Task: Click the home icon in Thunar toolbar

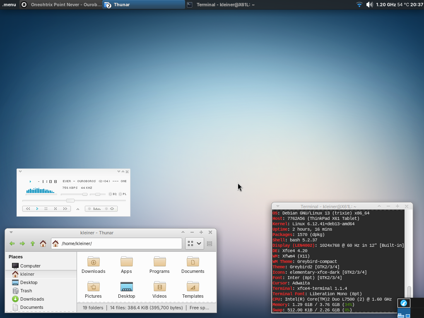Action: [43, 243]
